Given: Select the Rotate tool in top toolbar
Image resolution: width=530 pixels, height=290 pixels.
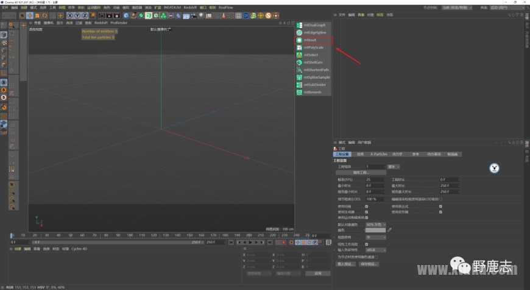Looking at the screenshot, I should pyautogui.click(x=44, y=16).
